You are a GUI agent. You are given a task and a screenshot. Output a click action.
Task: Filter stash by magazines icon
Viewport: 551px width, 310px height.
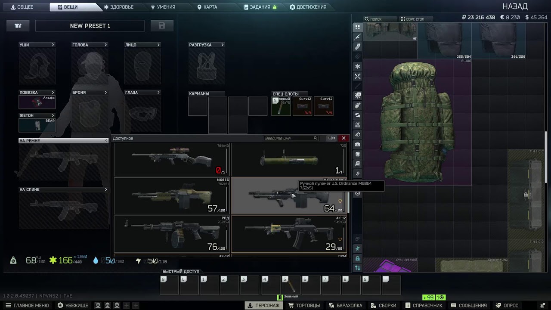(x=357, y=47)
